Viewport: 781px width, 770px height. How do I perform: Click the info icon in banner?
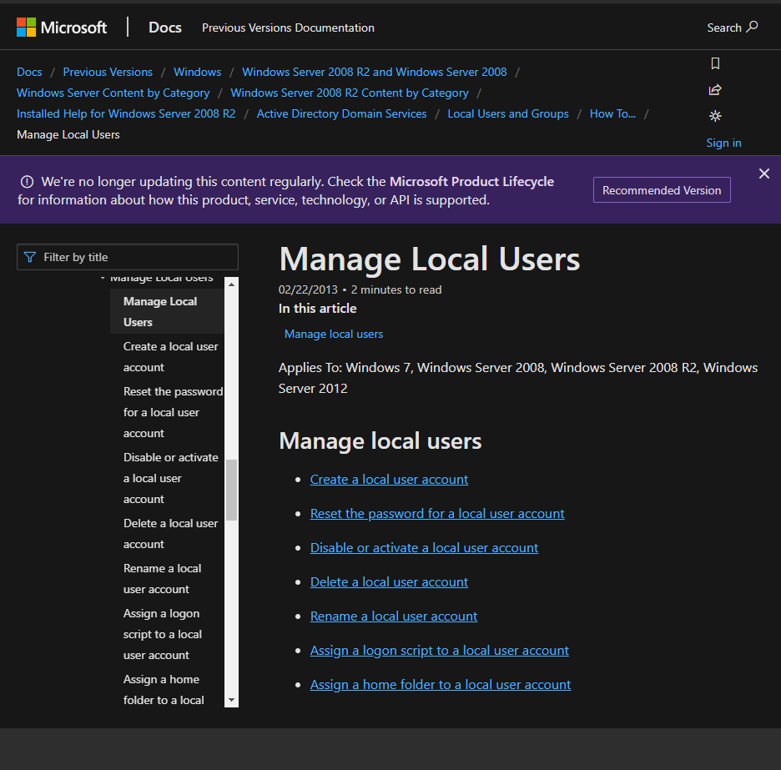tap(27, 182)
